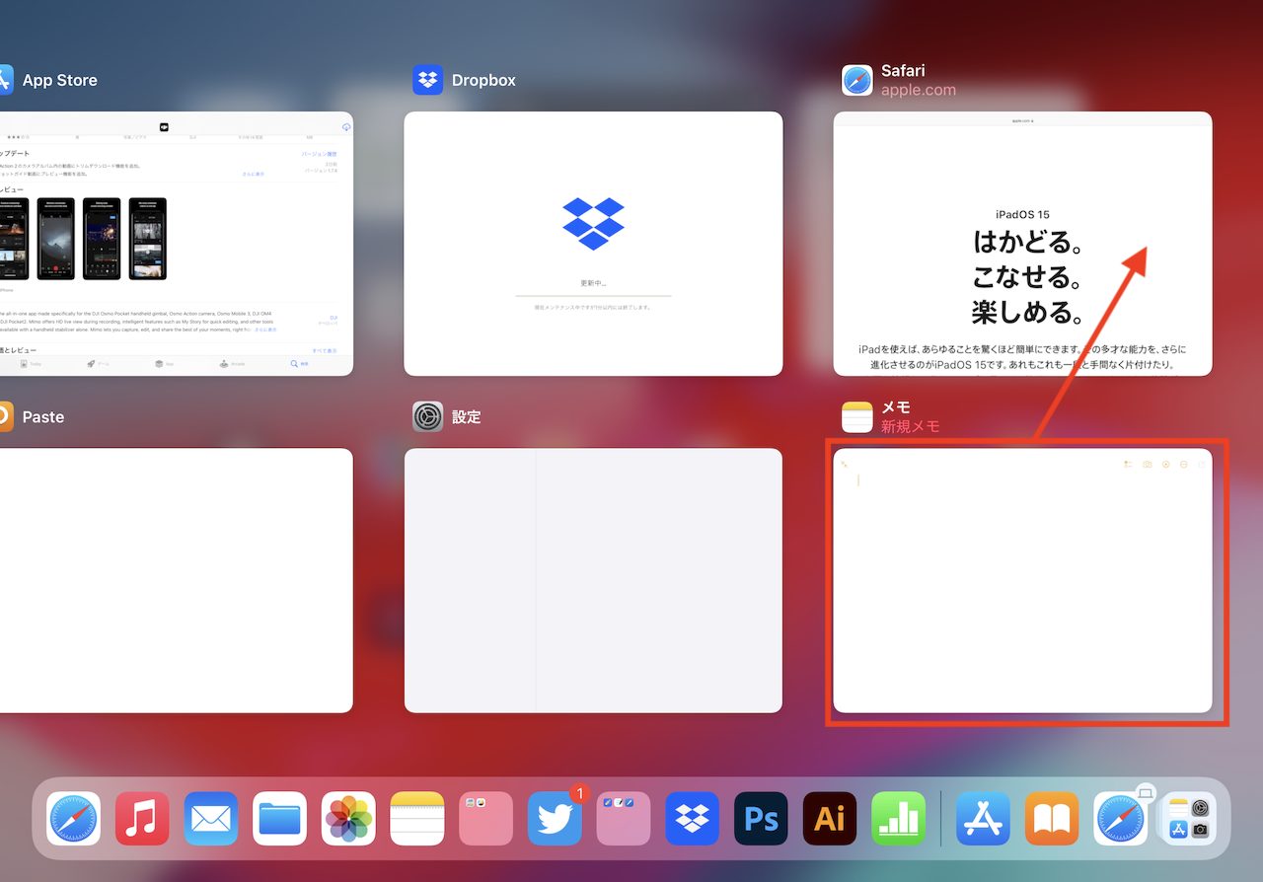The width and height of the screenshot is (1263, 882).
Task: Switch to the Paste app card
Action: tap(176, 580)
